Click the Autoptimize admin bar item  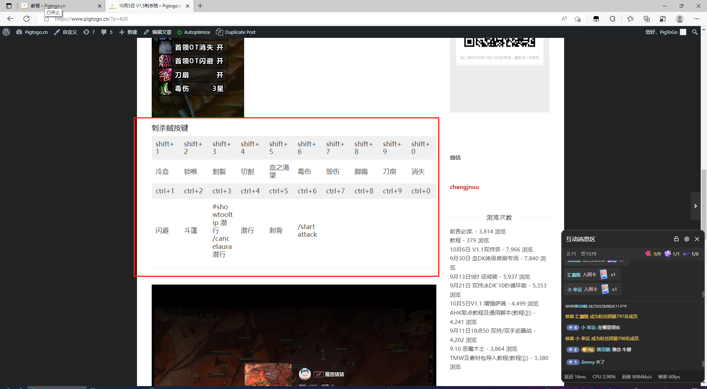194,32
